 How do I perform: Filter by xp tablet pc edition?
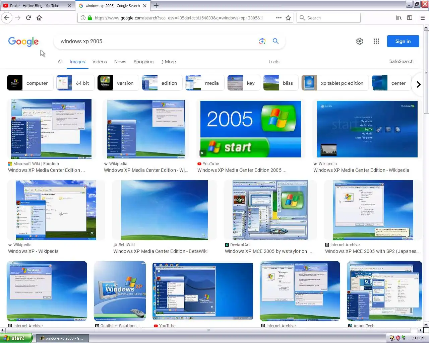[x=335, y=83]
